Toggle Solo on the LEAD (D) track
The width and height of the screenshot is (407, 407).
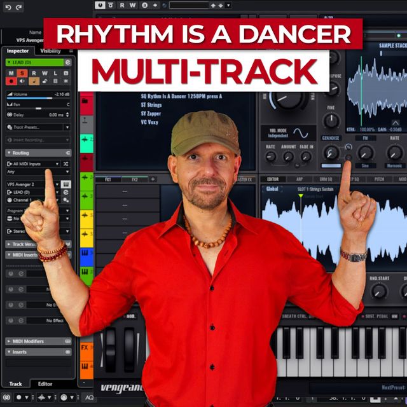pos(22,73)
